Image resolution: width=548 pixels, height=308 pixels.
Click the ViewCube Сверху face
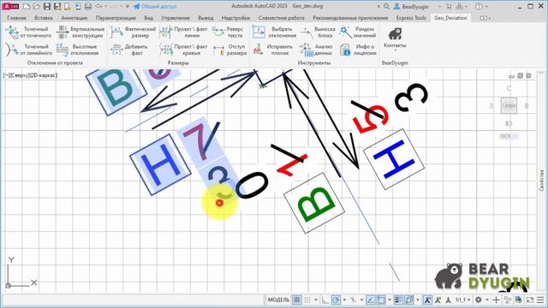point(509,105)
